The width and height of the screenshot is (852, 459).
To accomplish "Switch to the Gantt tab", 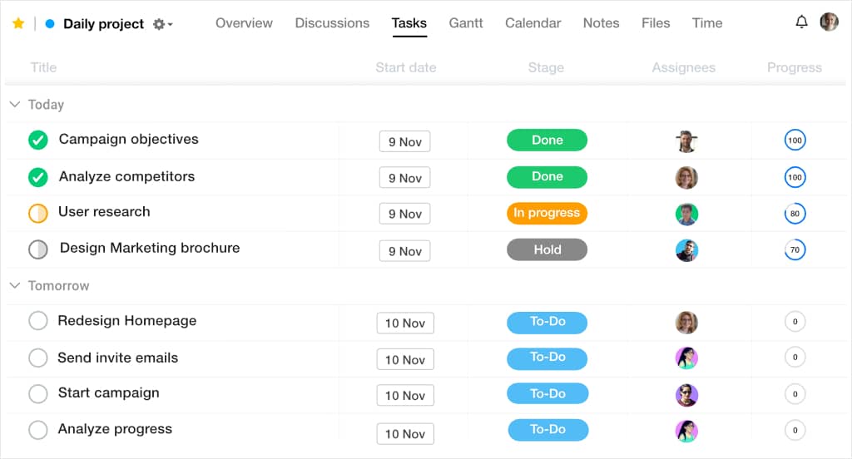I will [465, 23].
